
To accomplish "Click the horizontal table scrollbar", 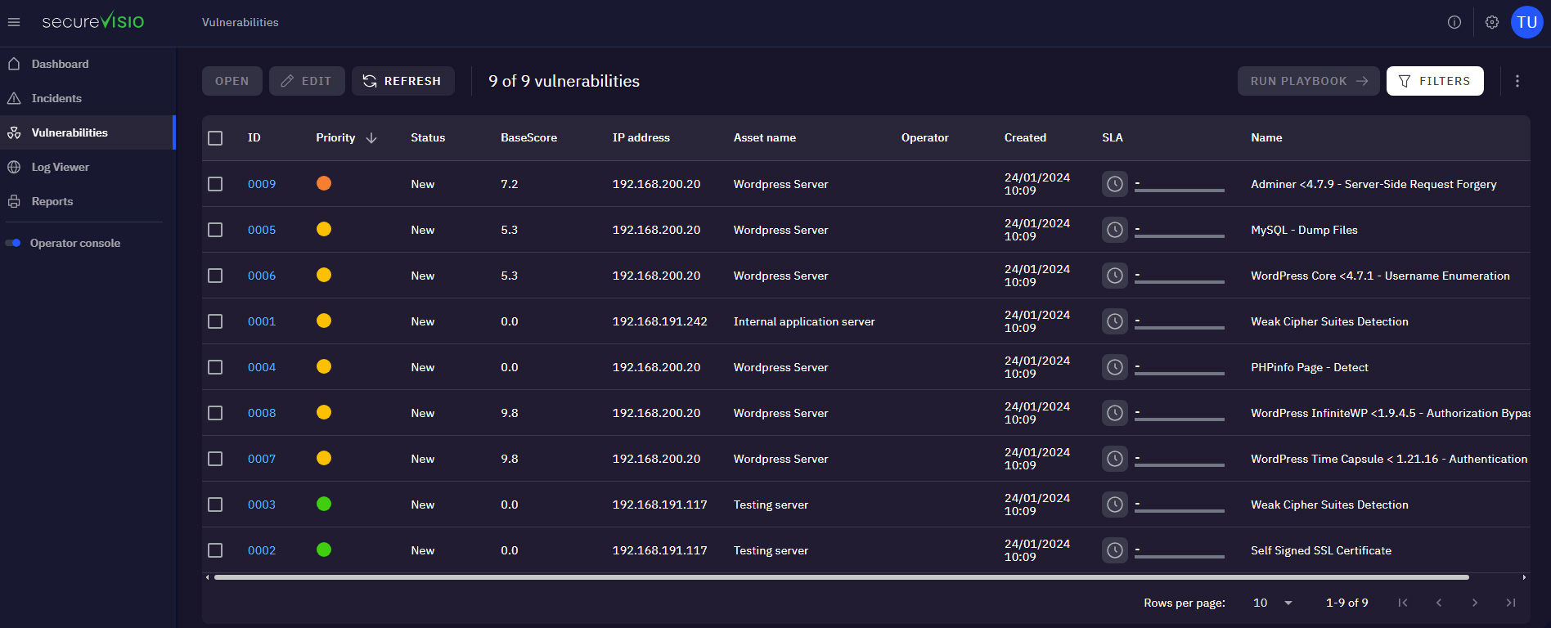I will pyautogui.click(x=841, y=577).
